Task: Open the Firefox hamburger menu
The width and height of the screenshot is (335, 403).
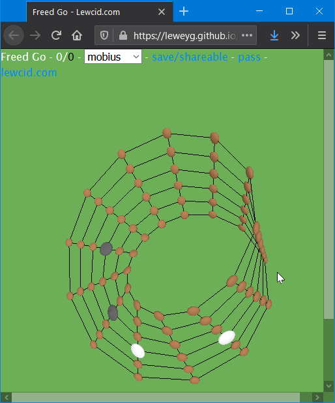Action: [322, 35]
